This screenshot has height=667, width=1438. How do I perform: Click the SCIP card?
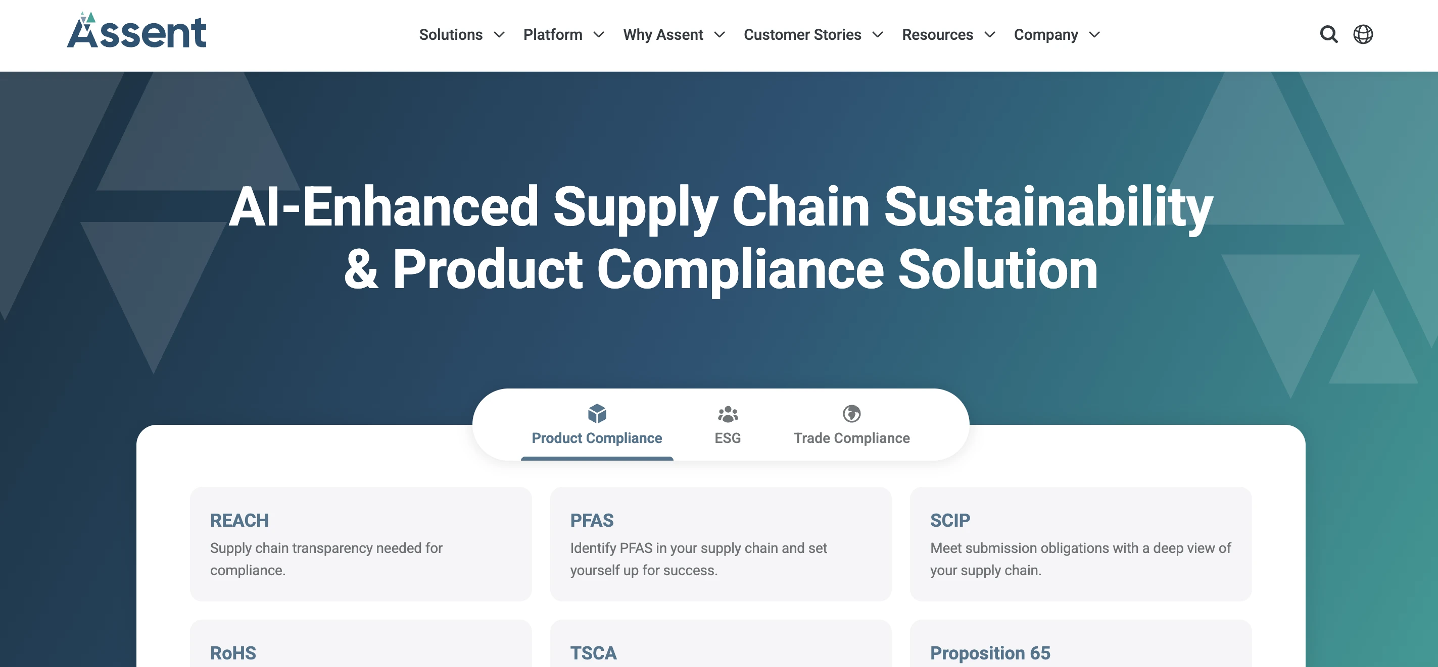click(x=1081, y=544)
